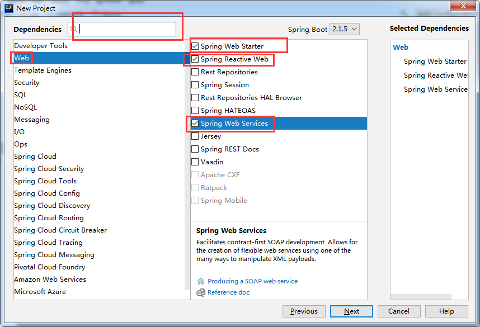
Task: Select the Ops category
Action: [x=99, y=144]
